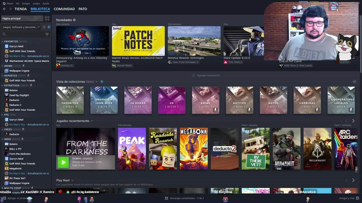Click the search magnifier icon in library sidebar
Image resolution: width=362 pixels, height=203 pixels.
tap(4, 34)
